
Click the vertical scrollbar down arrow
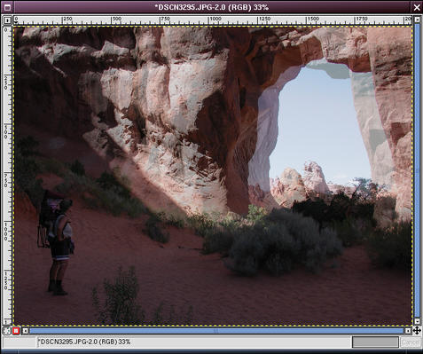click(x=417, y=321)
